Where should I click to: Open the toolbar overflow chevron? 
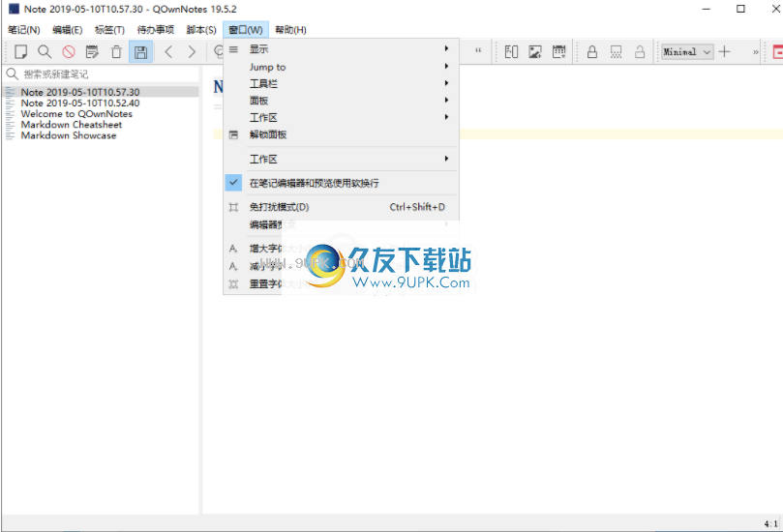[x=756, y=52]
